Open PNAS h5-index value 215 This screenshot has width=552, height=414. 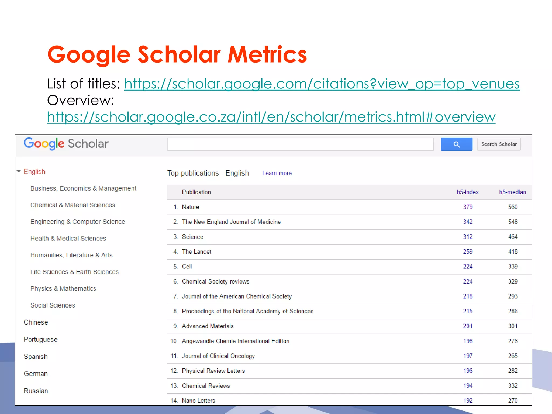[468, 311]
